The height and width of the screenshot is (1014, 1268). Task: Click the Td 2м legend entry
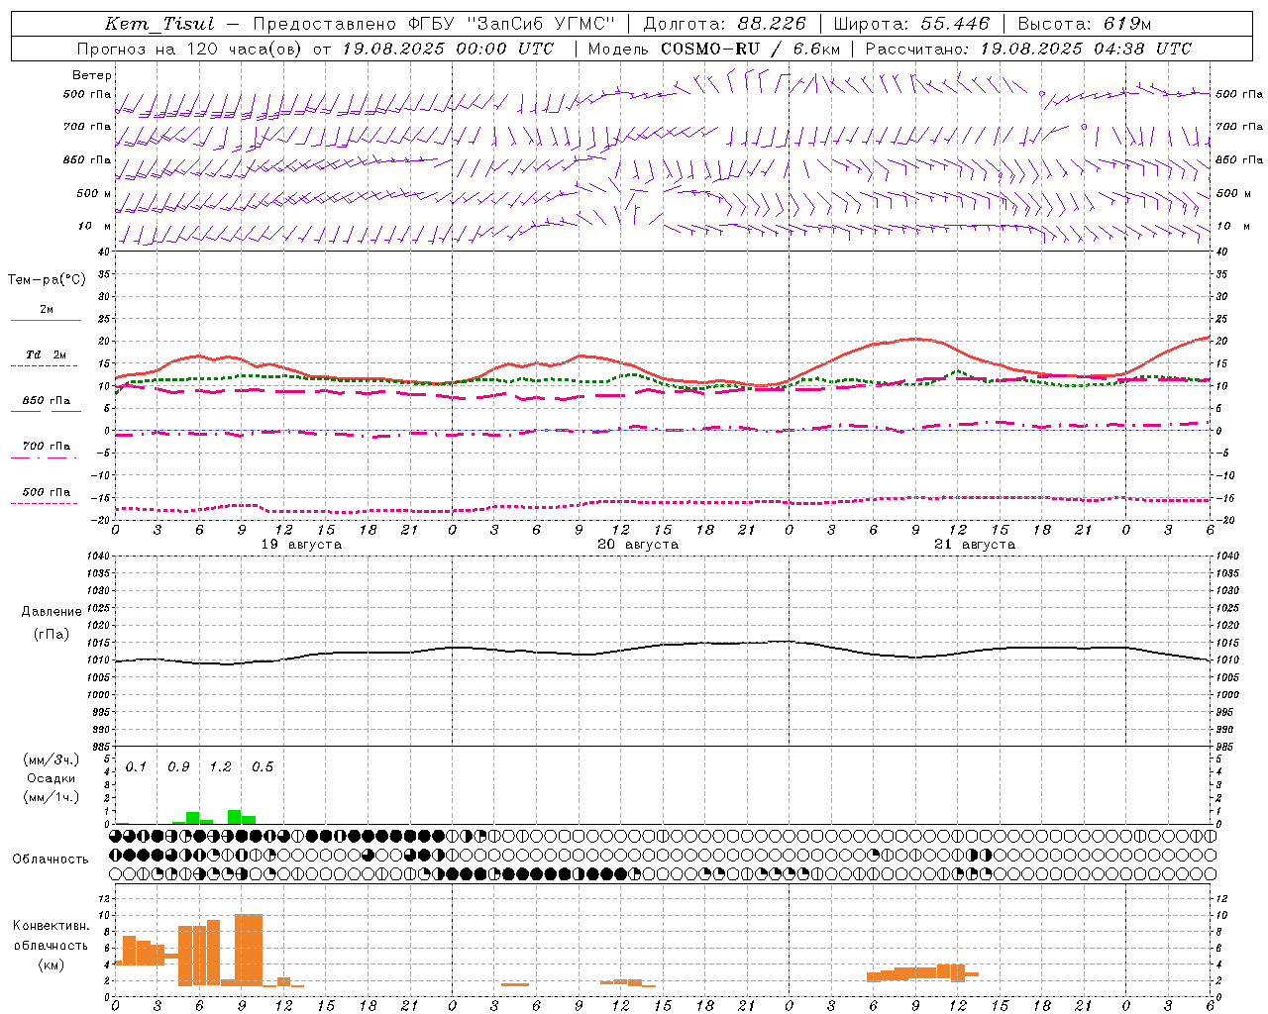coord(46,355)
